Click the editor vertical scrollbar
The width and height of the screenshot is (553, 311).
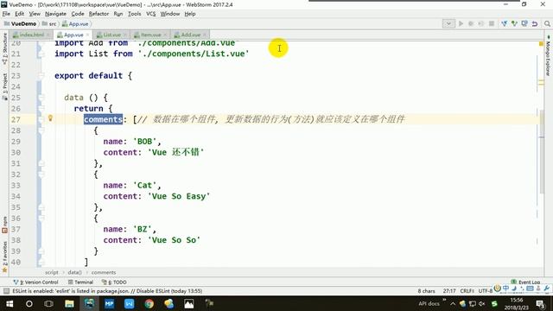542,152
